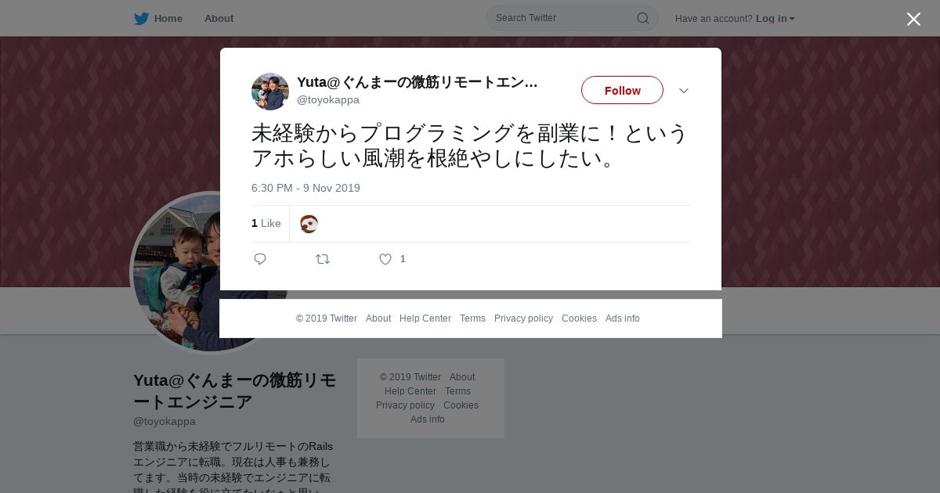Image resolution: width=940 pixels, height=493 pixels.
Task: Open the liker's avatar next to 1 Like
Action: click(309, 224)
